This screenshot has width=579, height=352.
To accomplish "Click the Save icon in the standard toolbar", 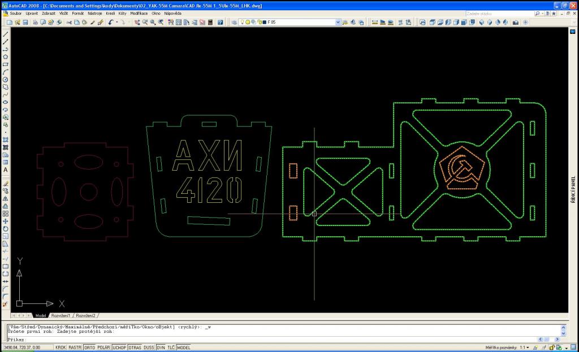I will (x=25, y=23).
